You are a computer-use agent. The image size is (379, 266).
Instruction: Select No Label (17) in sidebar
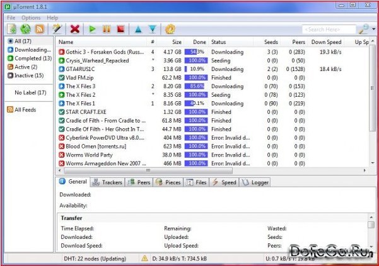[30, 92]
